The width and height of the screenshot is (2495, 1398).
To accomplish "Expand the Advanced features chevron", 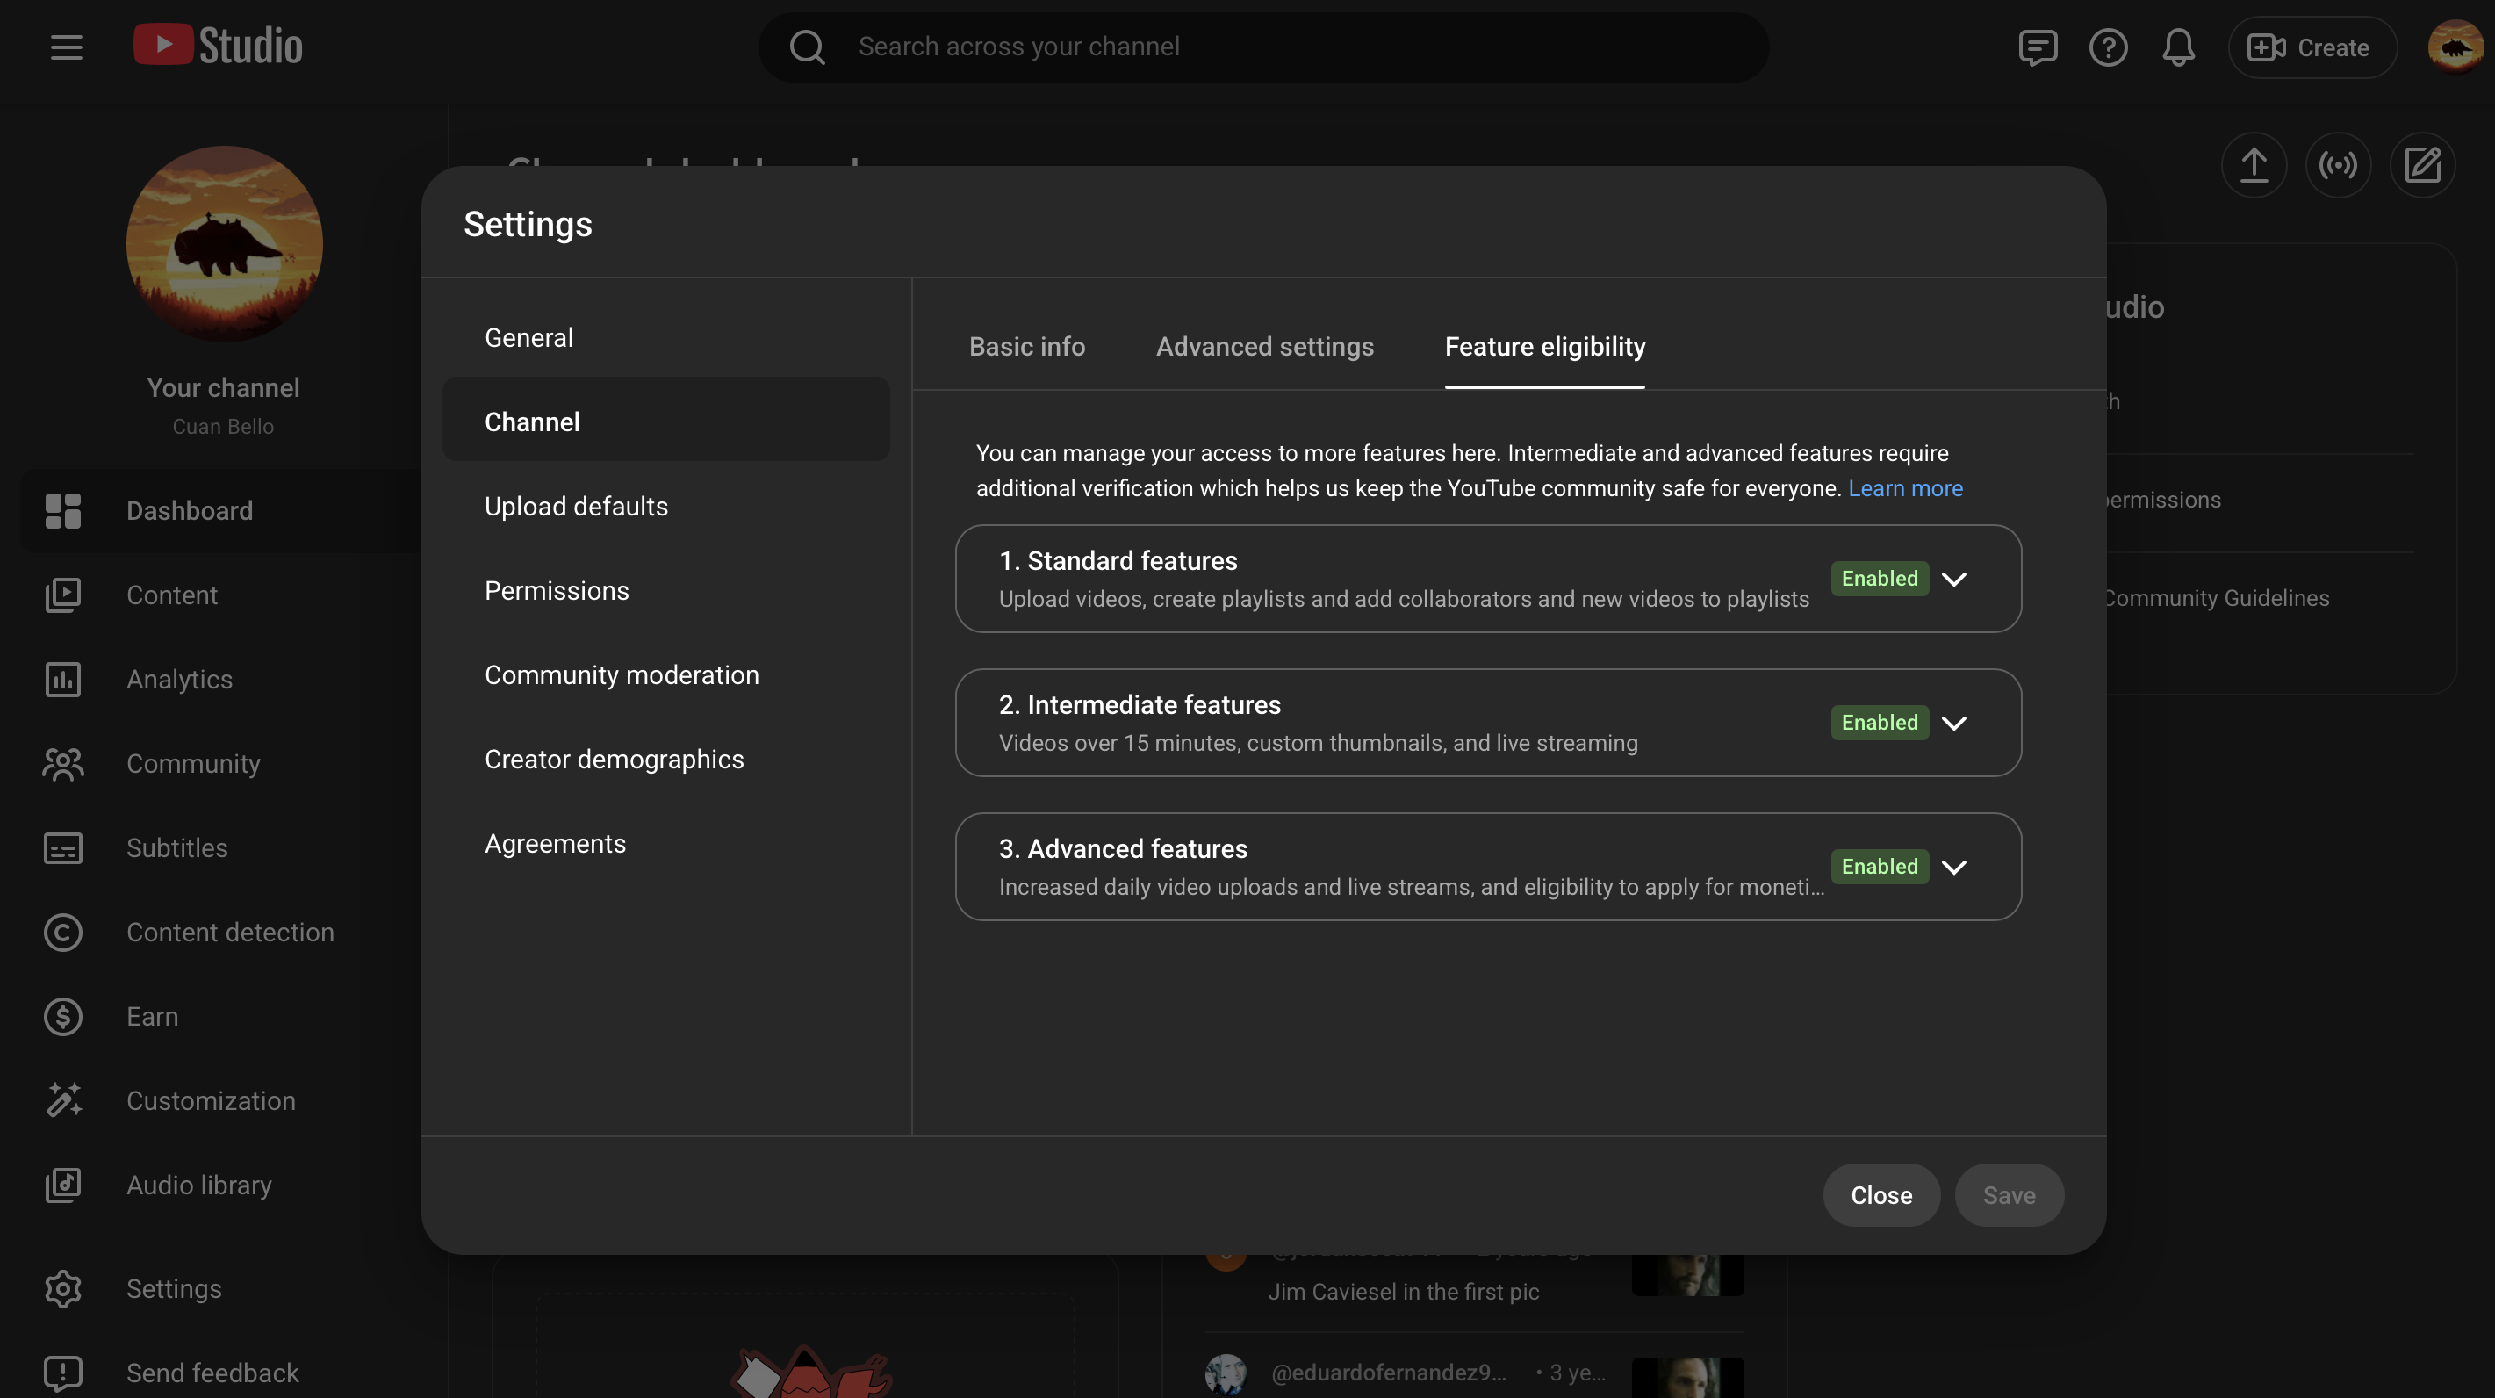I will tap(1953, 867).
